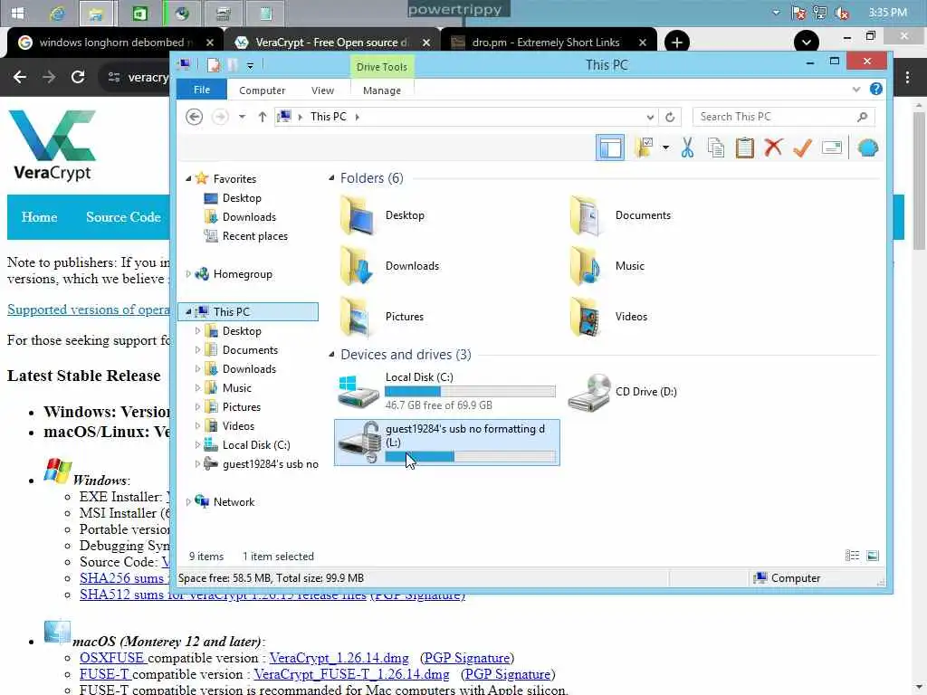Click Properties icon in quick access toolbar
This screenshot has height=695, width=927.
(x=214, y=65)
